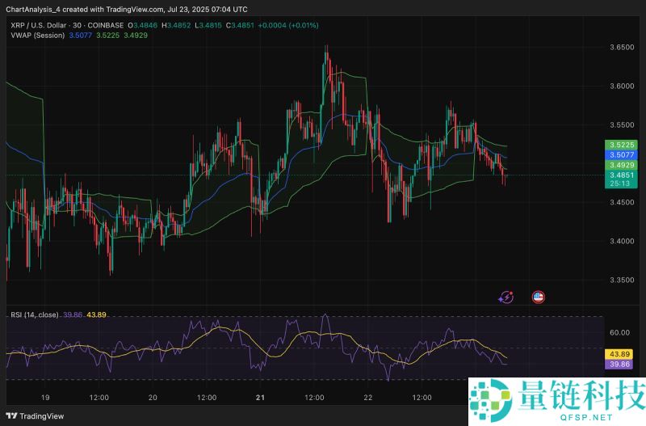Click the blue 3.5077 VWAP price label
The height and width of the screenshot is (426, 646).
click(622, 154)
